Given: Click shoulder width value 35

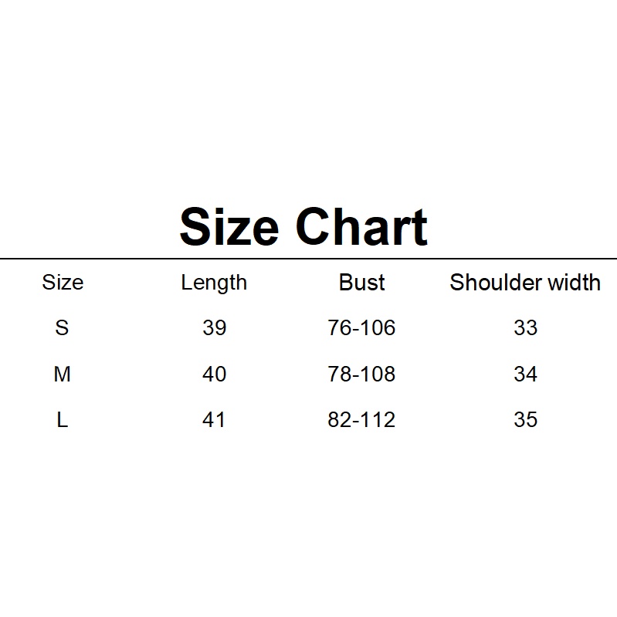Looking at the screenshot, I should (525, 419).
